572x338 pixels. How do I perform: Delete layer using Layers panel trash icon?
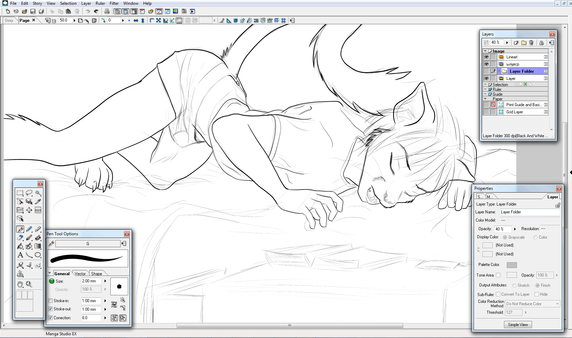point(531,43)
